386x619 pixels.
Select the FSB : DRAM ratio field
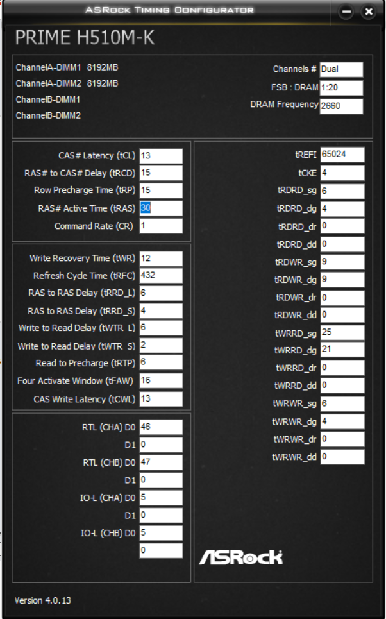coord(341,88)
